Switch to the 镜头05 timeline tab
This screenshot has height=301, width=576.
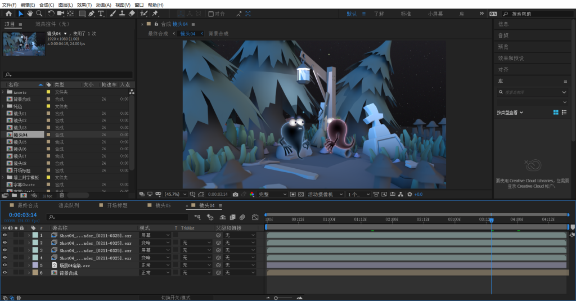pyautogui.click(x=163, y=205)
